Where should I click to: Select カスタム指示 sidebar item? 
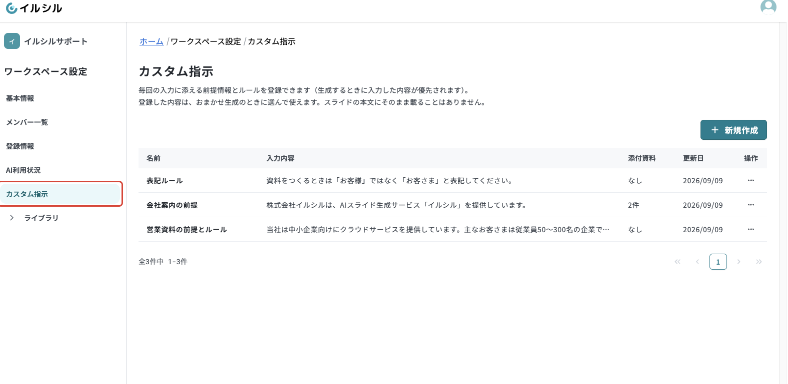(x=60, y=194)
